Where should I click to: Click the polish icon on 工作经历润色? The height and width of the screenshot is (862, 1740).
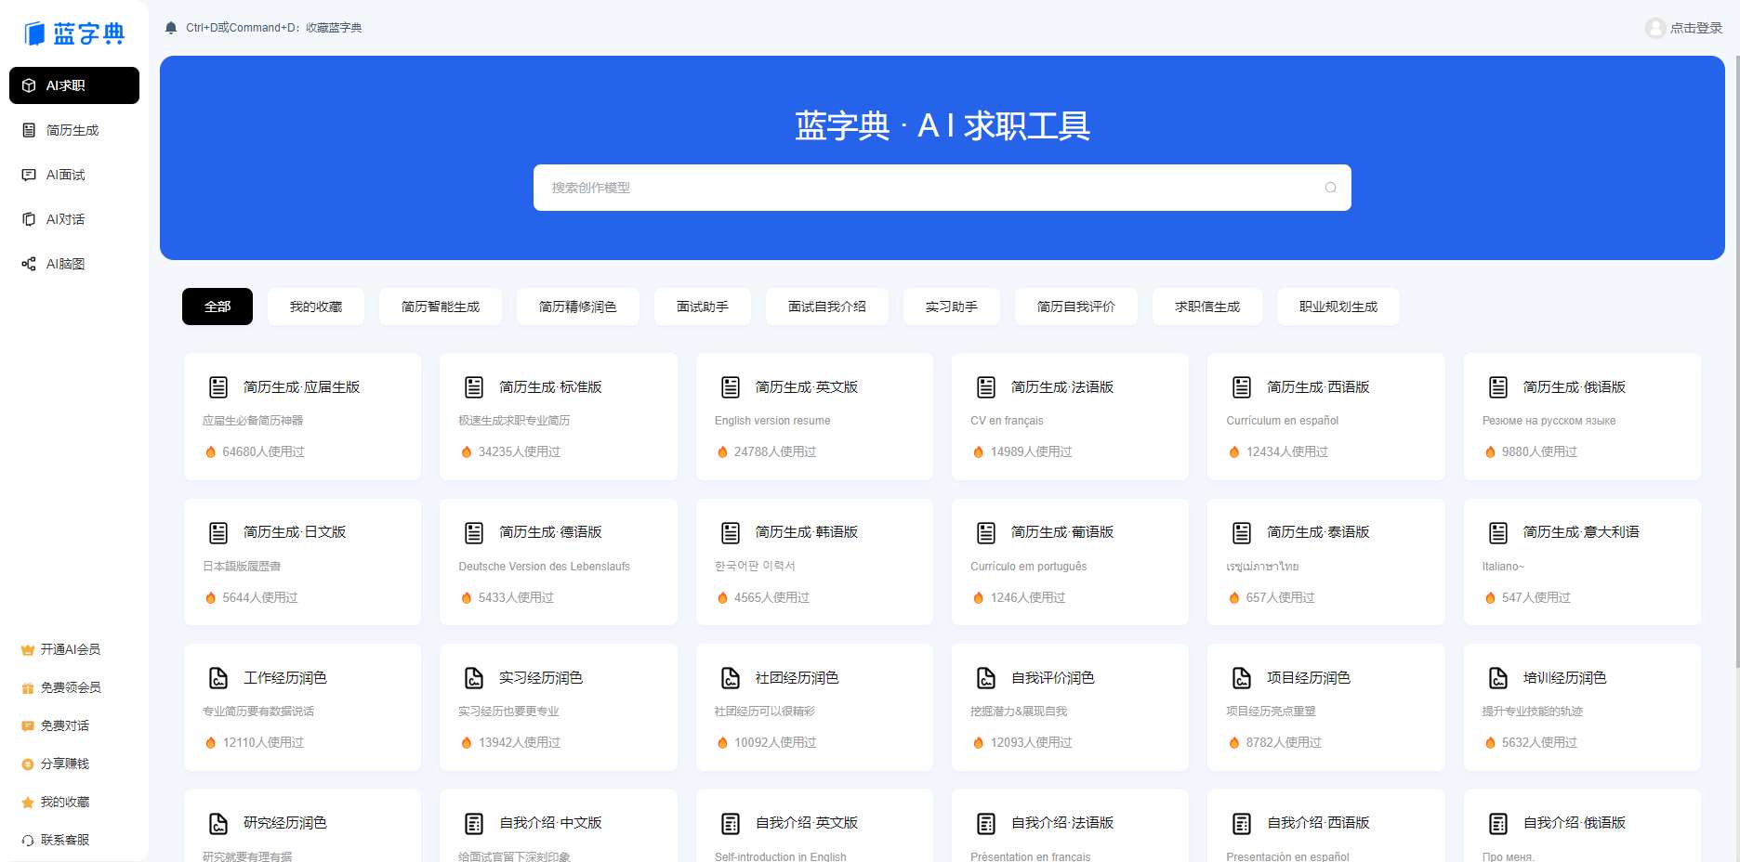(x=218, y=678)
